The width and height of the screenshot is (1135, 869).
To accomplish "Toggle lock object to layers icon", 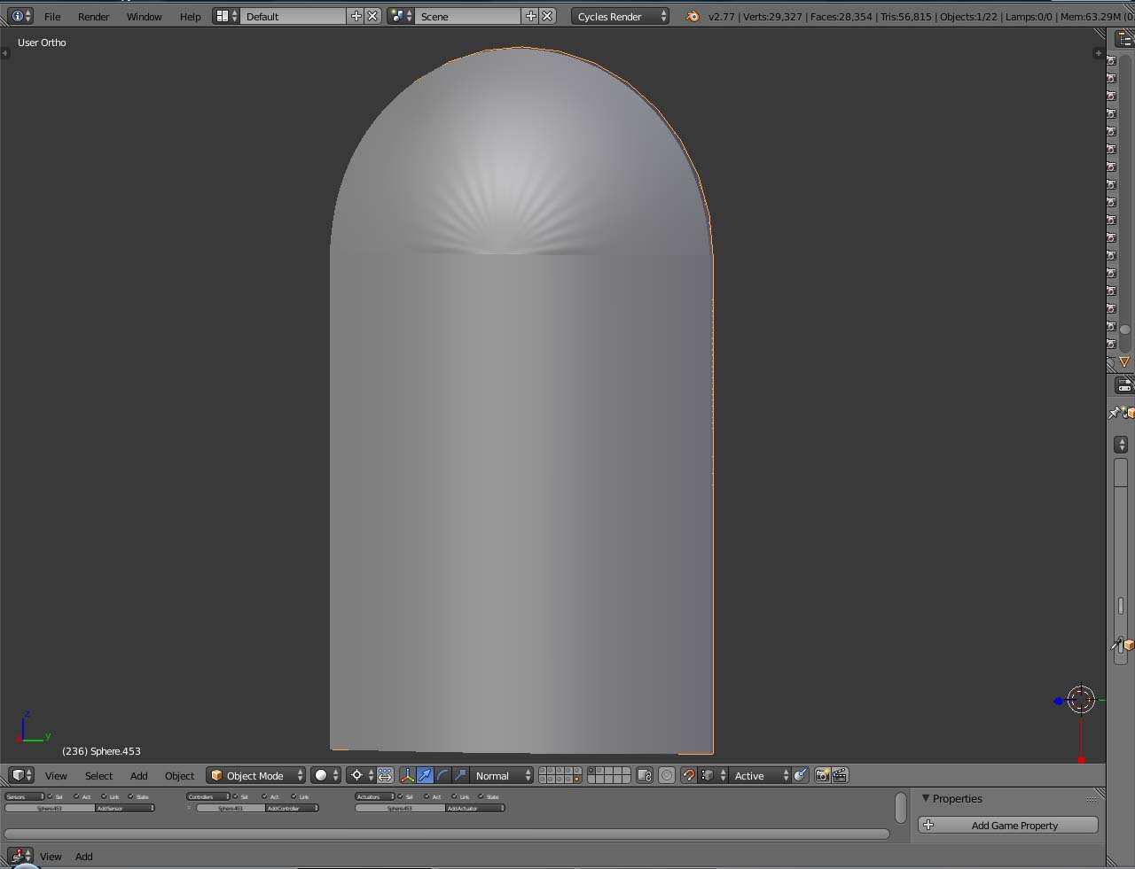I will [x=645, y=775].
